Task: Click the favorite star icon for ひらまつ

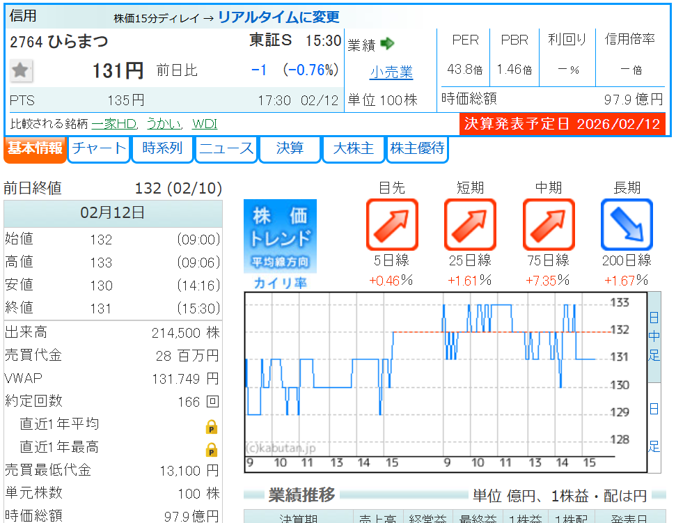Action: pyautogui.click(x=20, y=70)
